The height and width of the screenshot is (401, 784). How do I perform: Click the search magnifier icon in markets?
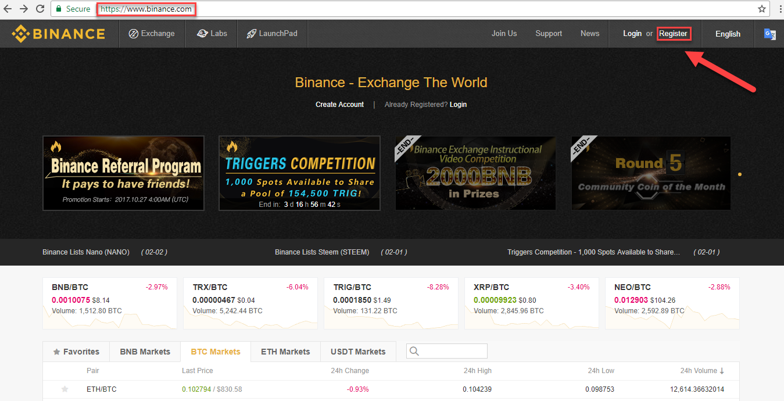tap(414, 351)
